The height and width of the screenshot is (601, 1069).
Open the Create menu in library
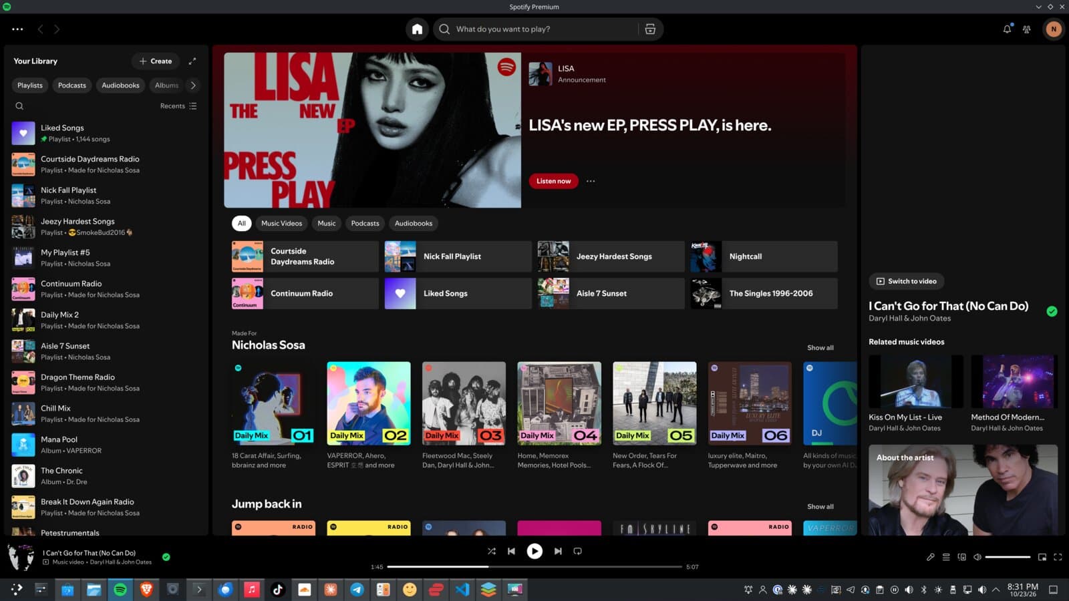pyautogui.click(x=156, y=61)
